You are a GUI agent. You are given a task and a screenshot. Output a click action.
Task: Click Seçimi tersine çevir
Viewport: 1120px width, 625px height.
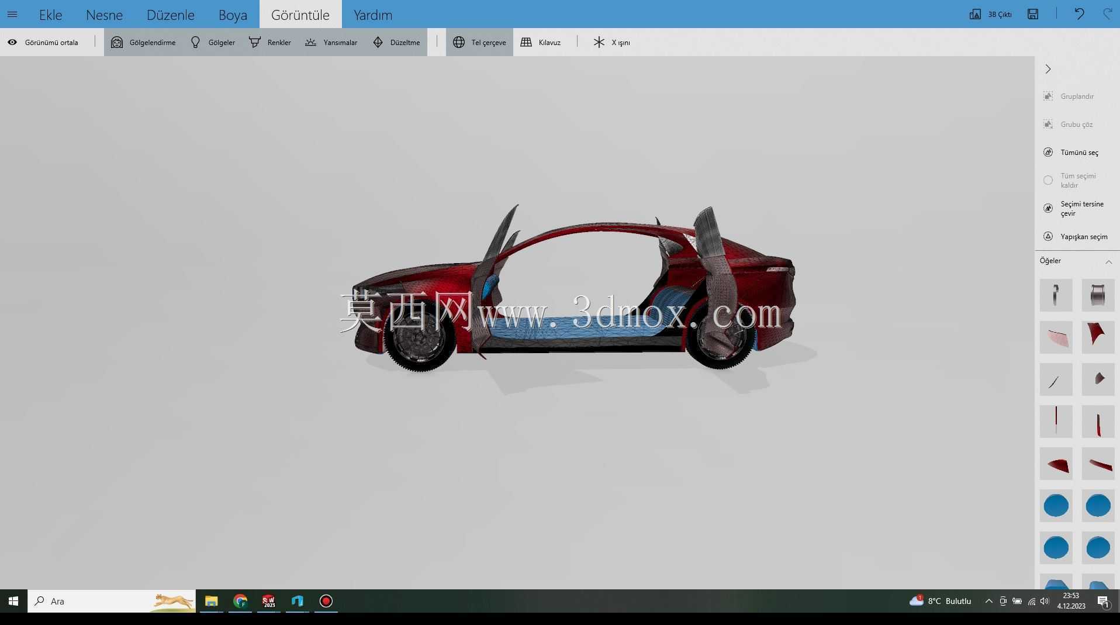[1074, 208]
